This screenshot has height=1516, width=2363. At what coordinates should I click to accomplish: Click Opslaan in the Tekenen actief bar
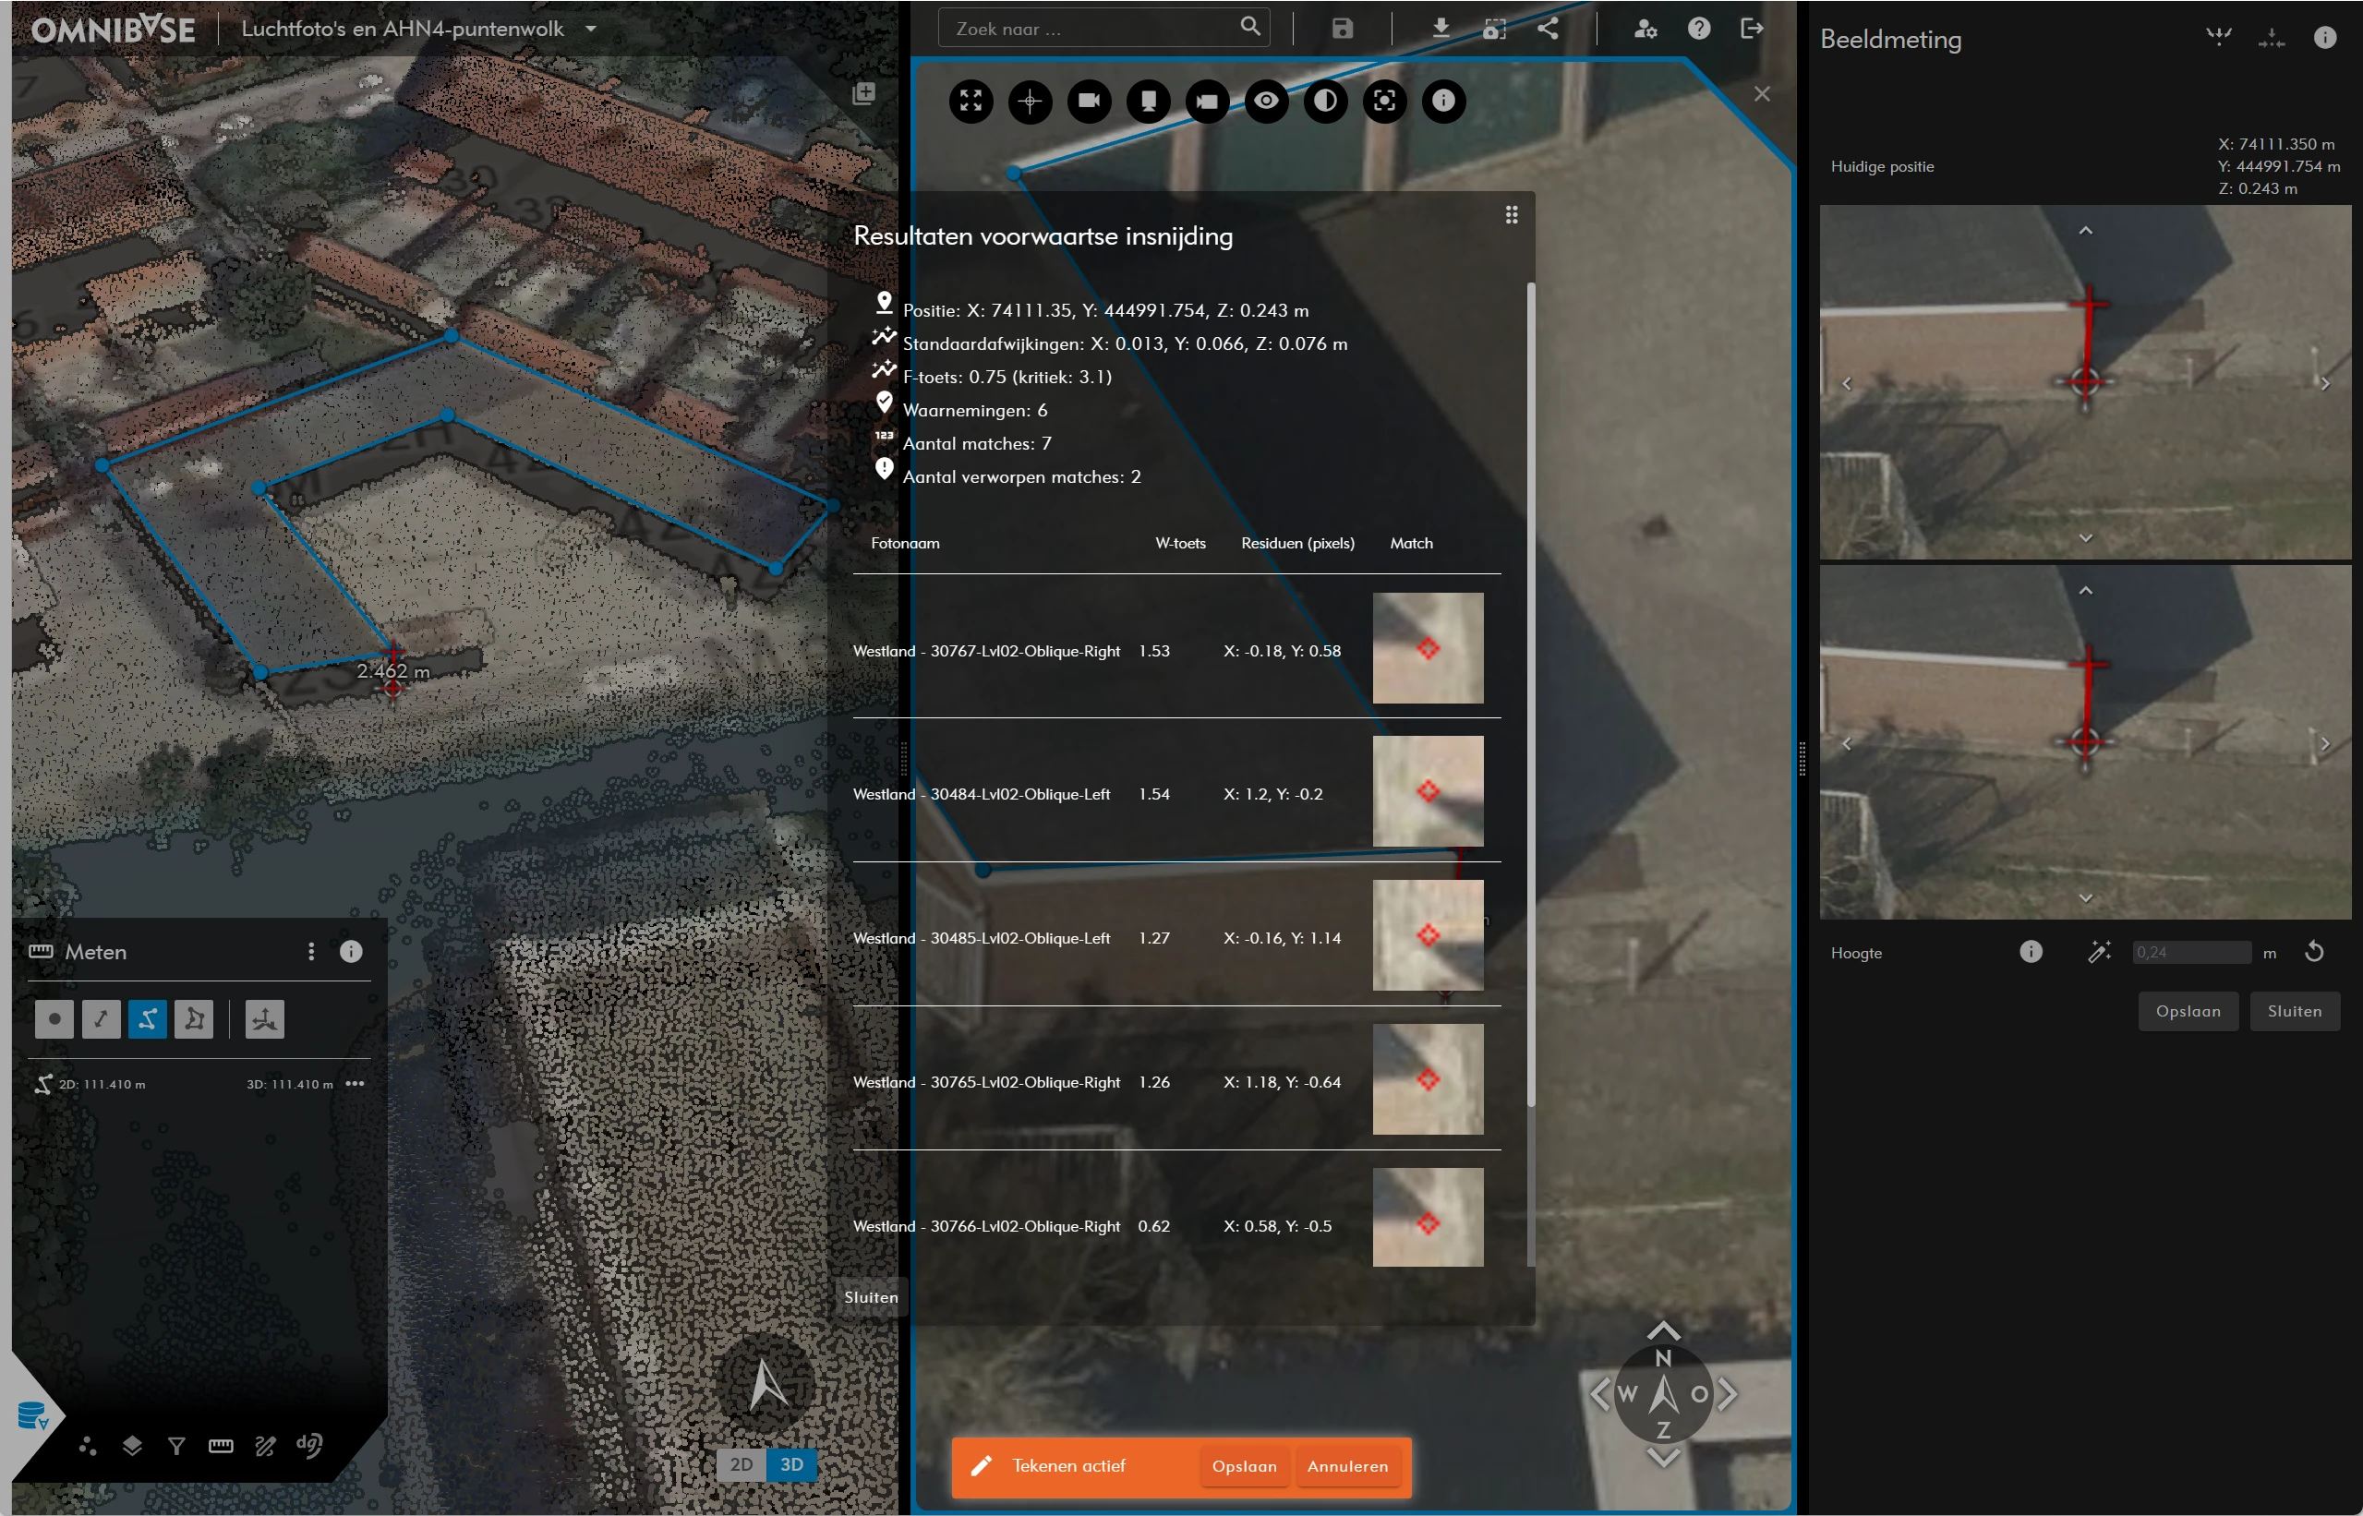(1244, 1466)
